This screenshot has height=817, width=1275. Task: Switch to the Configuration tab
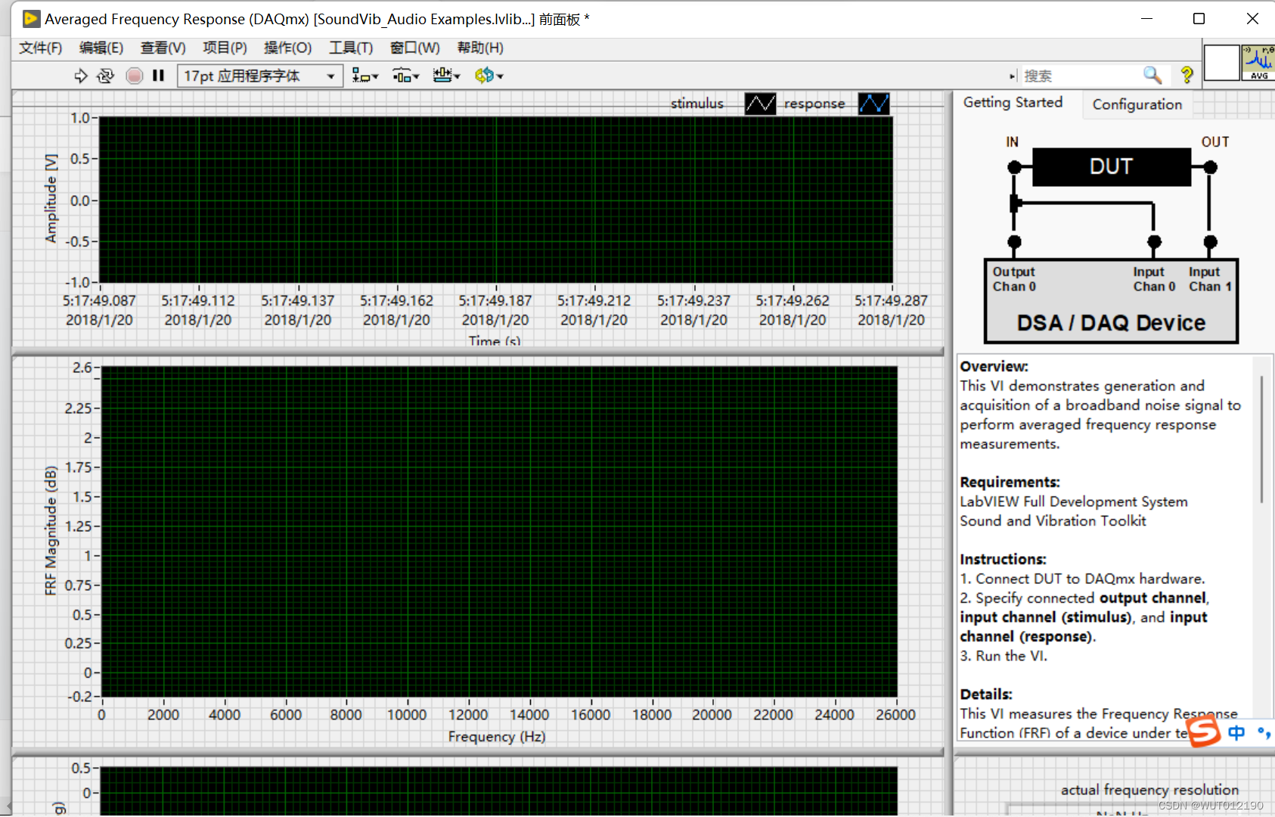[x=1137, y=104]
